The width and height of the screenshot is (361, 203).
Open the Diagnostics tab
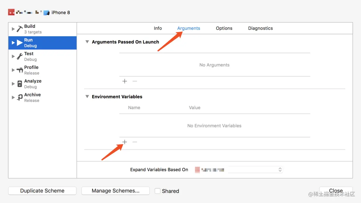pyautogui.click(x=260, y=28)
